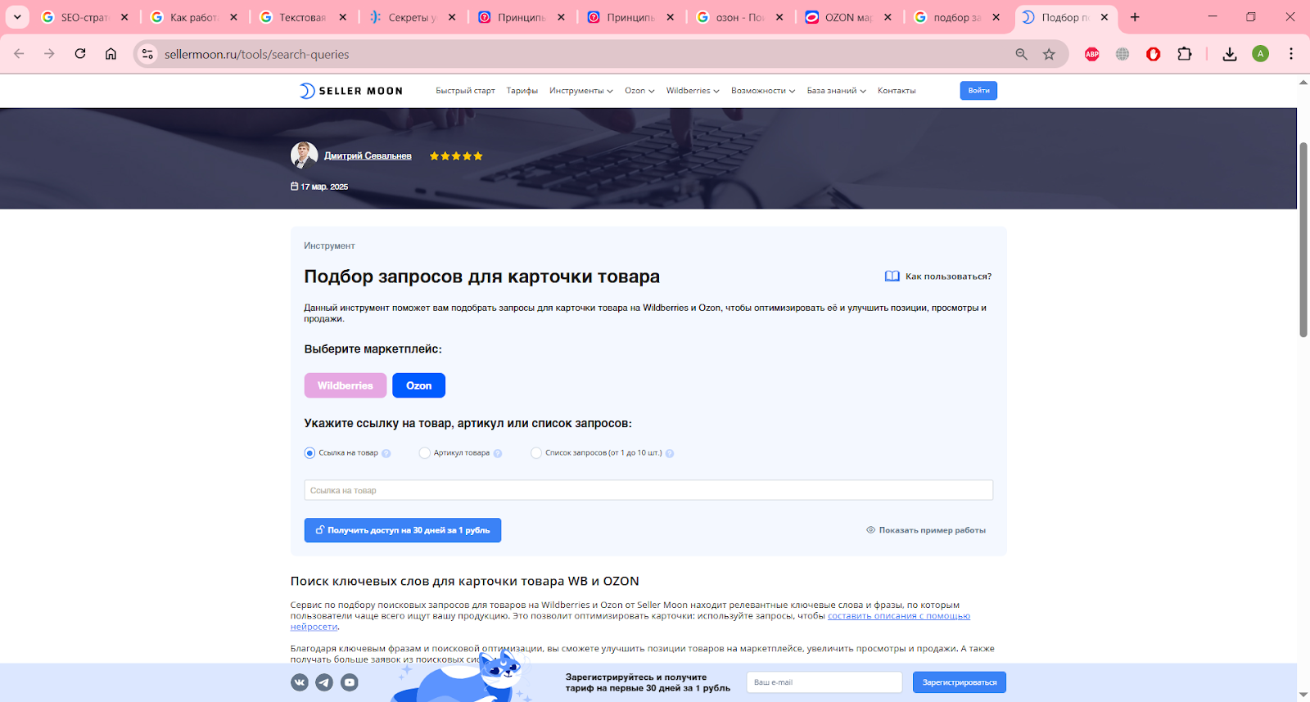1310x702 pixels.
Task: Choose the Ozon marketplace
Action: click(x=418, y=385)
